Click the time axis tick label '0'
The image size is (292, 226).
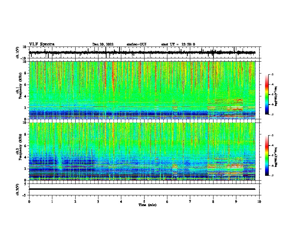29,202
